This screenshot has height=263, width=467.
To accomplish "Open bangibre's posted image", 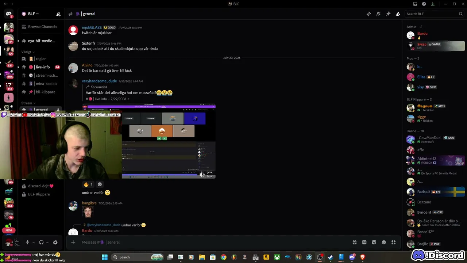I will 88,212.
